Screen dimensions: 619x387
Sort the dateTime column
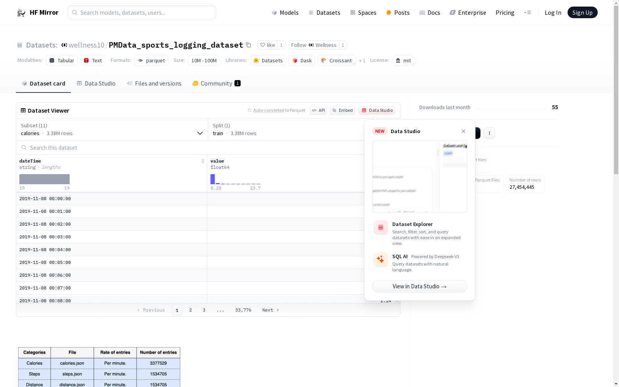coord(203,161)
